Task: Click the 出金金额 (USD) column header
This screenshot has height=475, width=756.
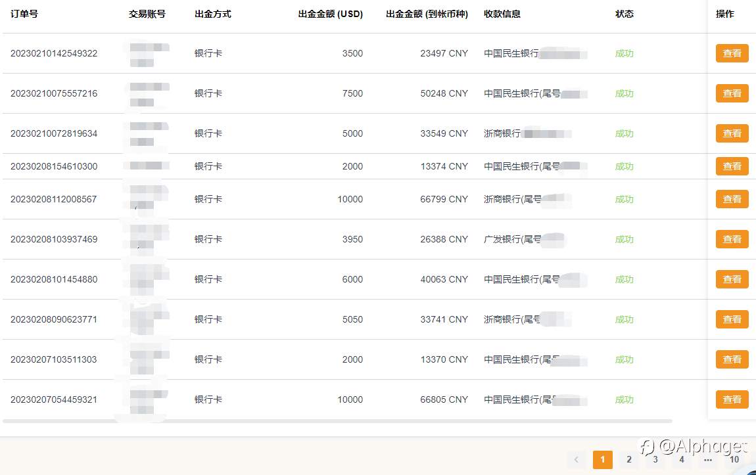Action: coord(330,14)
